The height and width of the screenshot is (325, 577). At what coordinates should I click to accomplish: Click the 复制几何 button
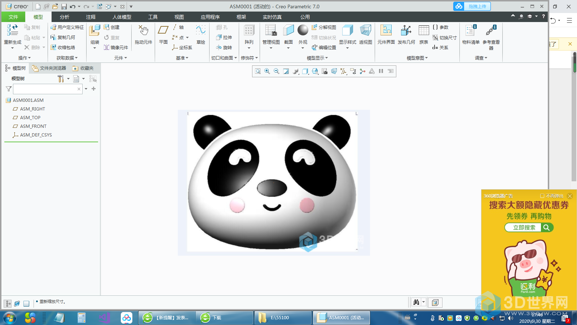point(63,37)
